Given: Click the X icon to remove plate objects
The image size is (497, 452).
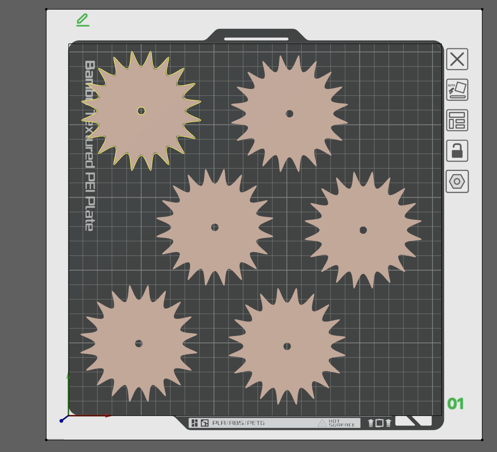Looking at the screenshot, I should point(457,59).
